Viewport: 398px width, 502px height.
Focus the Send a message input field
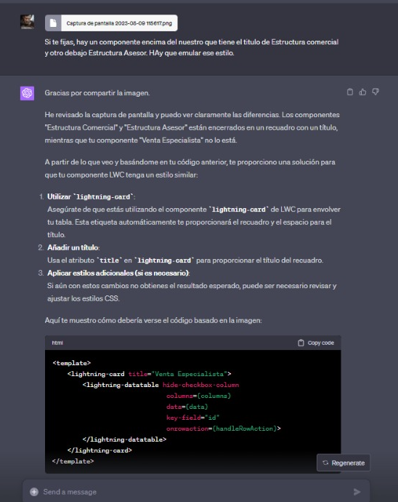pyautogui.click(x=195, y=492)
